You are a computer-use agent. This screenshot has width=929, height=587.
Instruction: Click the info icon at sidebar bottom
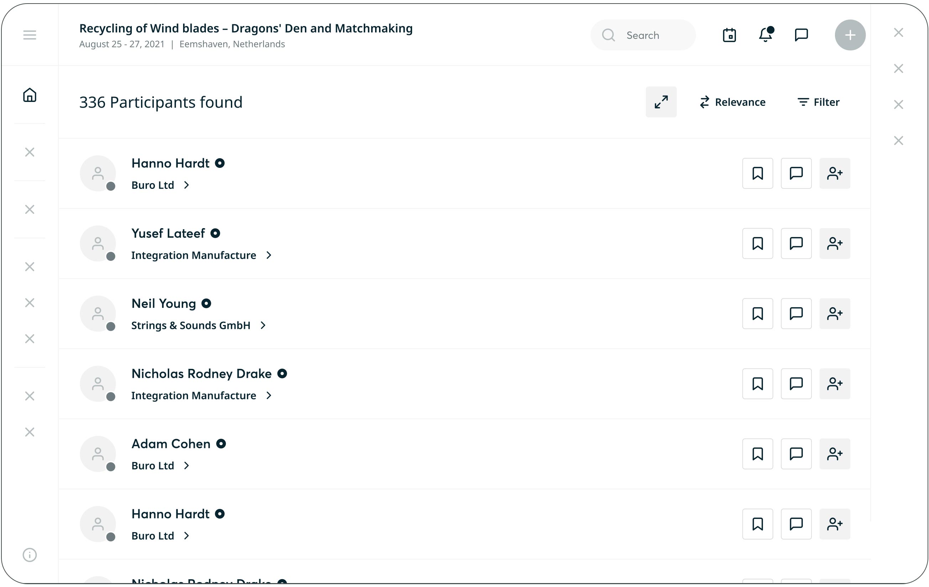(x=30, y=555)
